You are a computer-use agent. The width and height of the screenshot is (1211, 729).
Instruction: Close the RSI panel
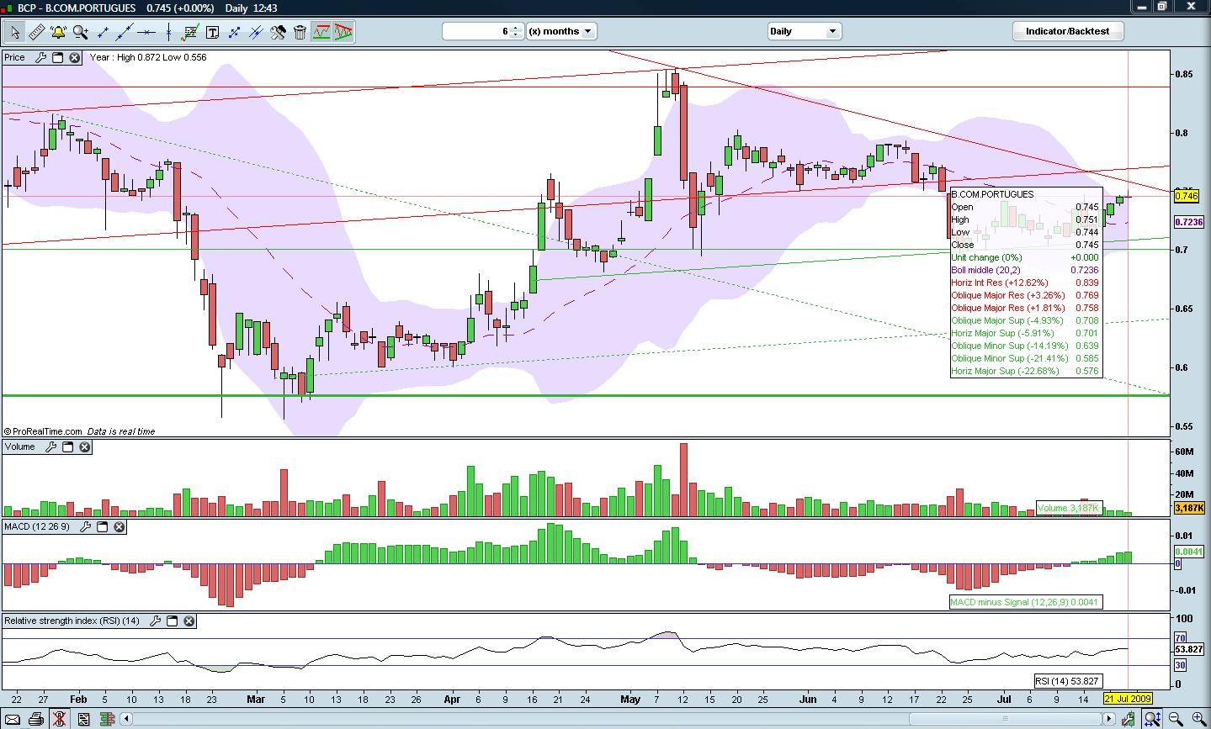(x=189, y=621)
